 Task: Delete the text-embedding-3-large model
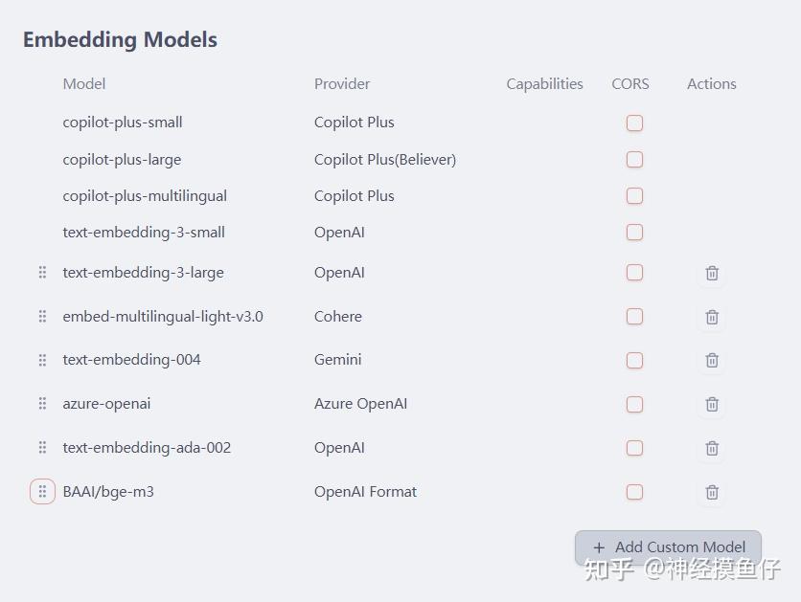(x=712, y=273)
